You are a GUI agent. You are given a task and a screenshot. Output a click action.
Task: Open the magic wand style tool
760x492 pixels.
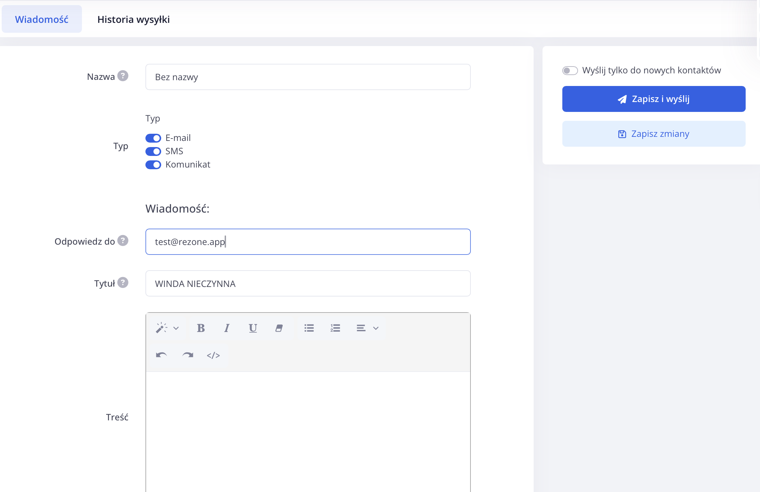[161, 328]
